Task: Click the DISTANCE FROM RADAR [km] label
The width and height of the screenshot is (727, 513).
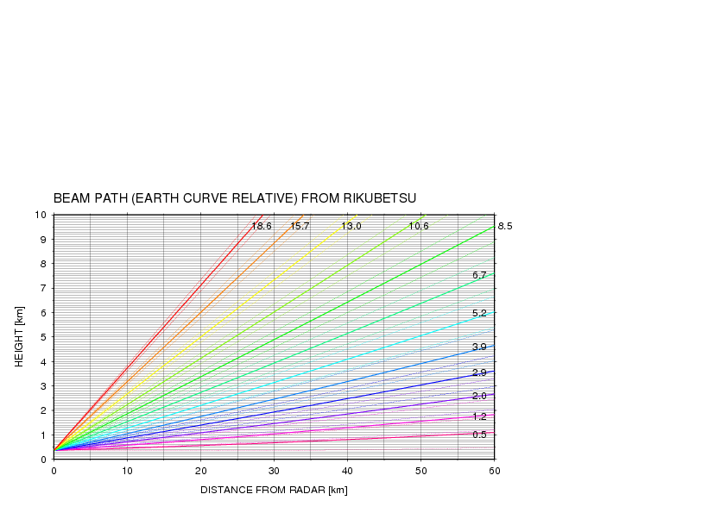Action: pyautogui.click(x=274, y=490)
